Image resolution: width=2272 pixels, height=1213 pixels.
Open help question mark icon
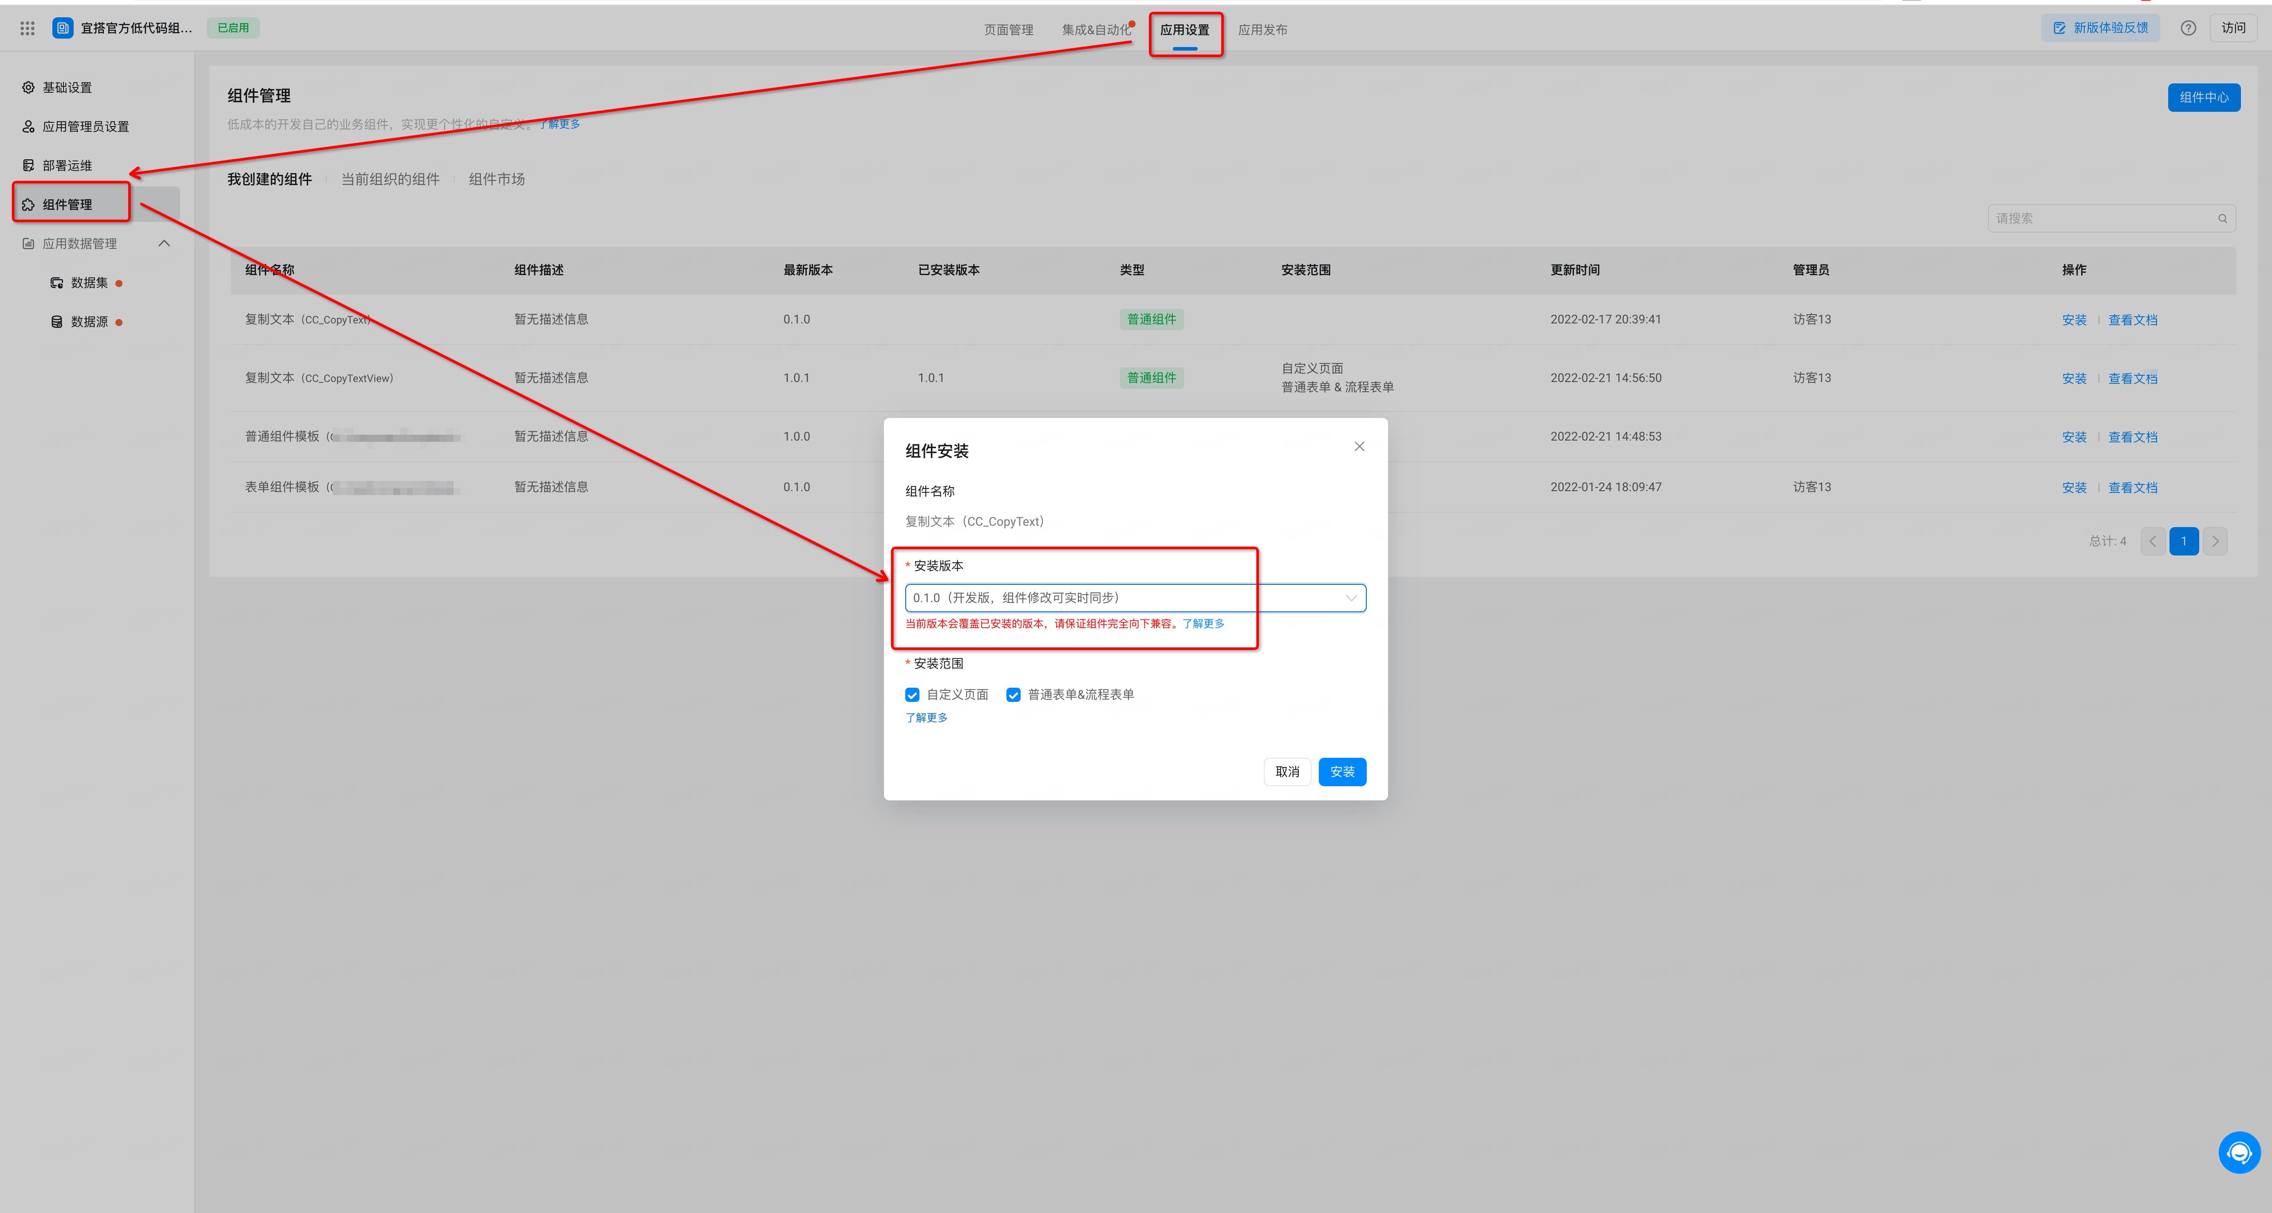coord(2188,28)
